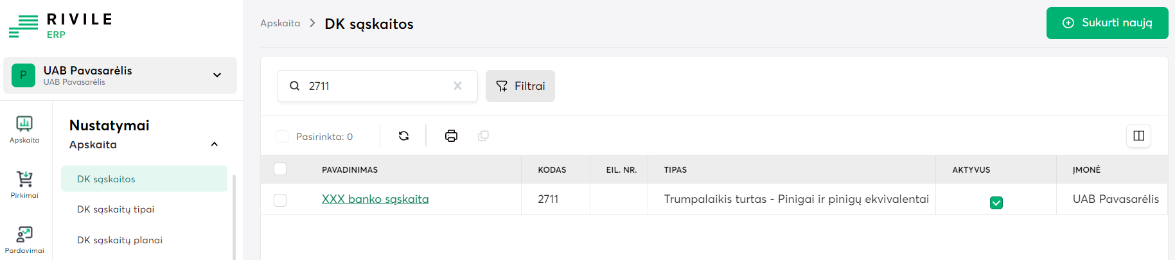This screenshot has width=1175, height=260.
Task: Select DK sąskaitų tipai menu item
Action: pos(116,209)
